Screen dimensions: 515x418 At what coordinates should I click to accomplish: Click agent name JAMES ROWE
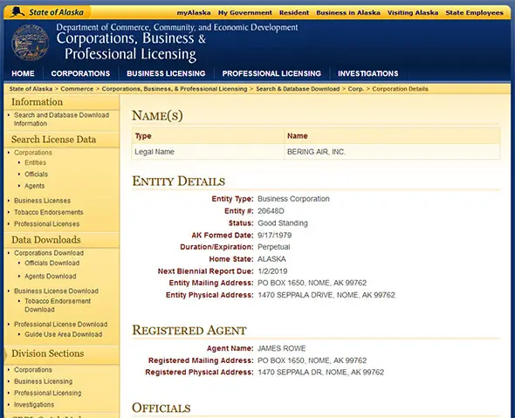[281, 348]
